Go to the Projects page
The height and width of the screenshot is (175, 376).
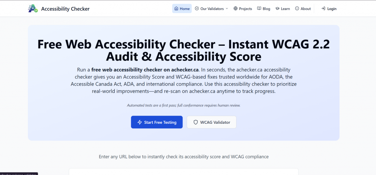click(245, 8)
